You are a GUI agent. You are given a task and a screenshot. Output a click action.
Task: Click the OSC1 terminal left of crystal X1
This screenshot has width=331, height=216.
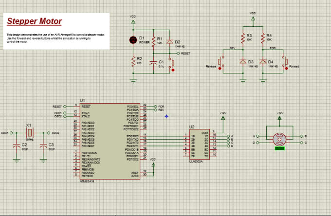point(11,133)
